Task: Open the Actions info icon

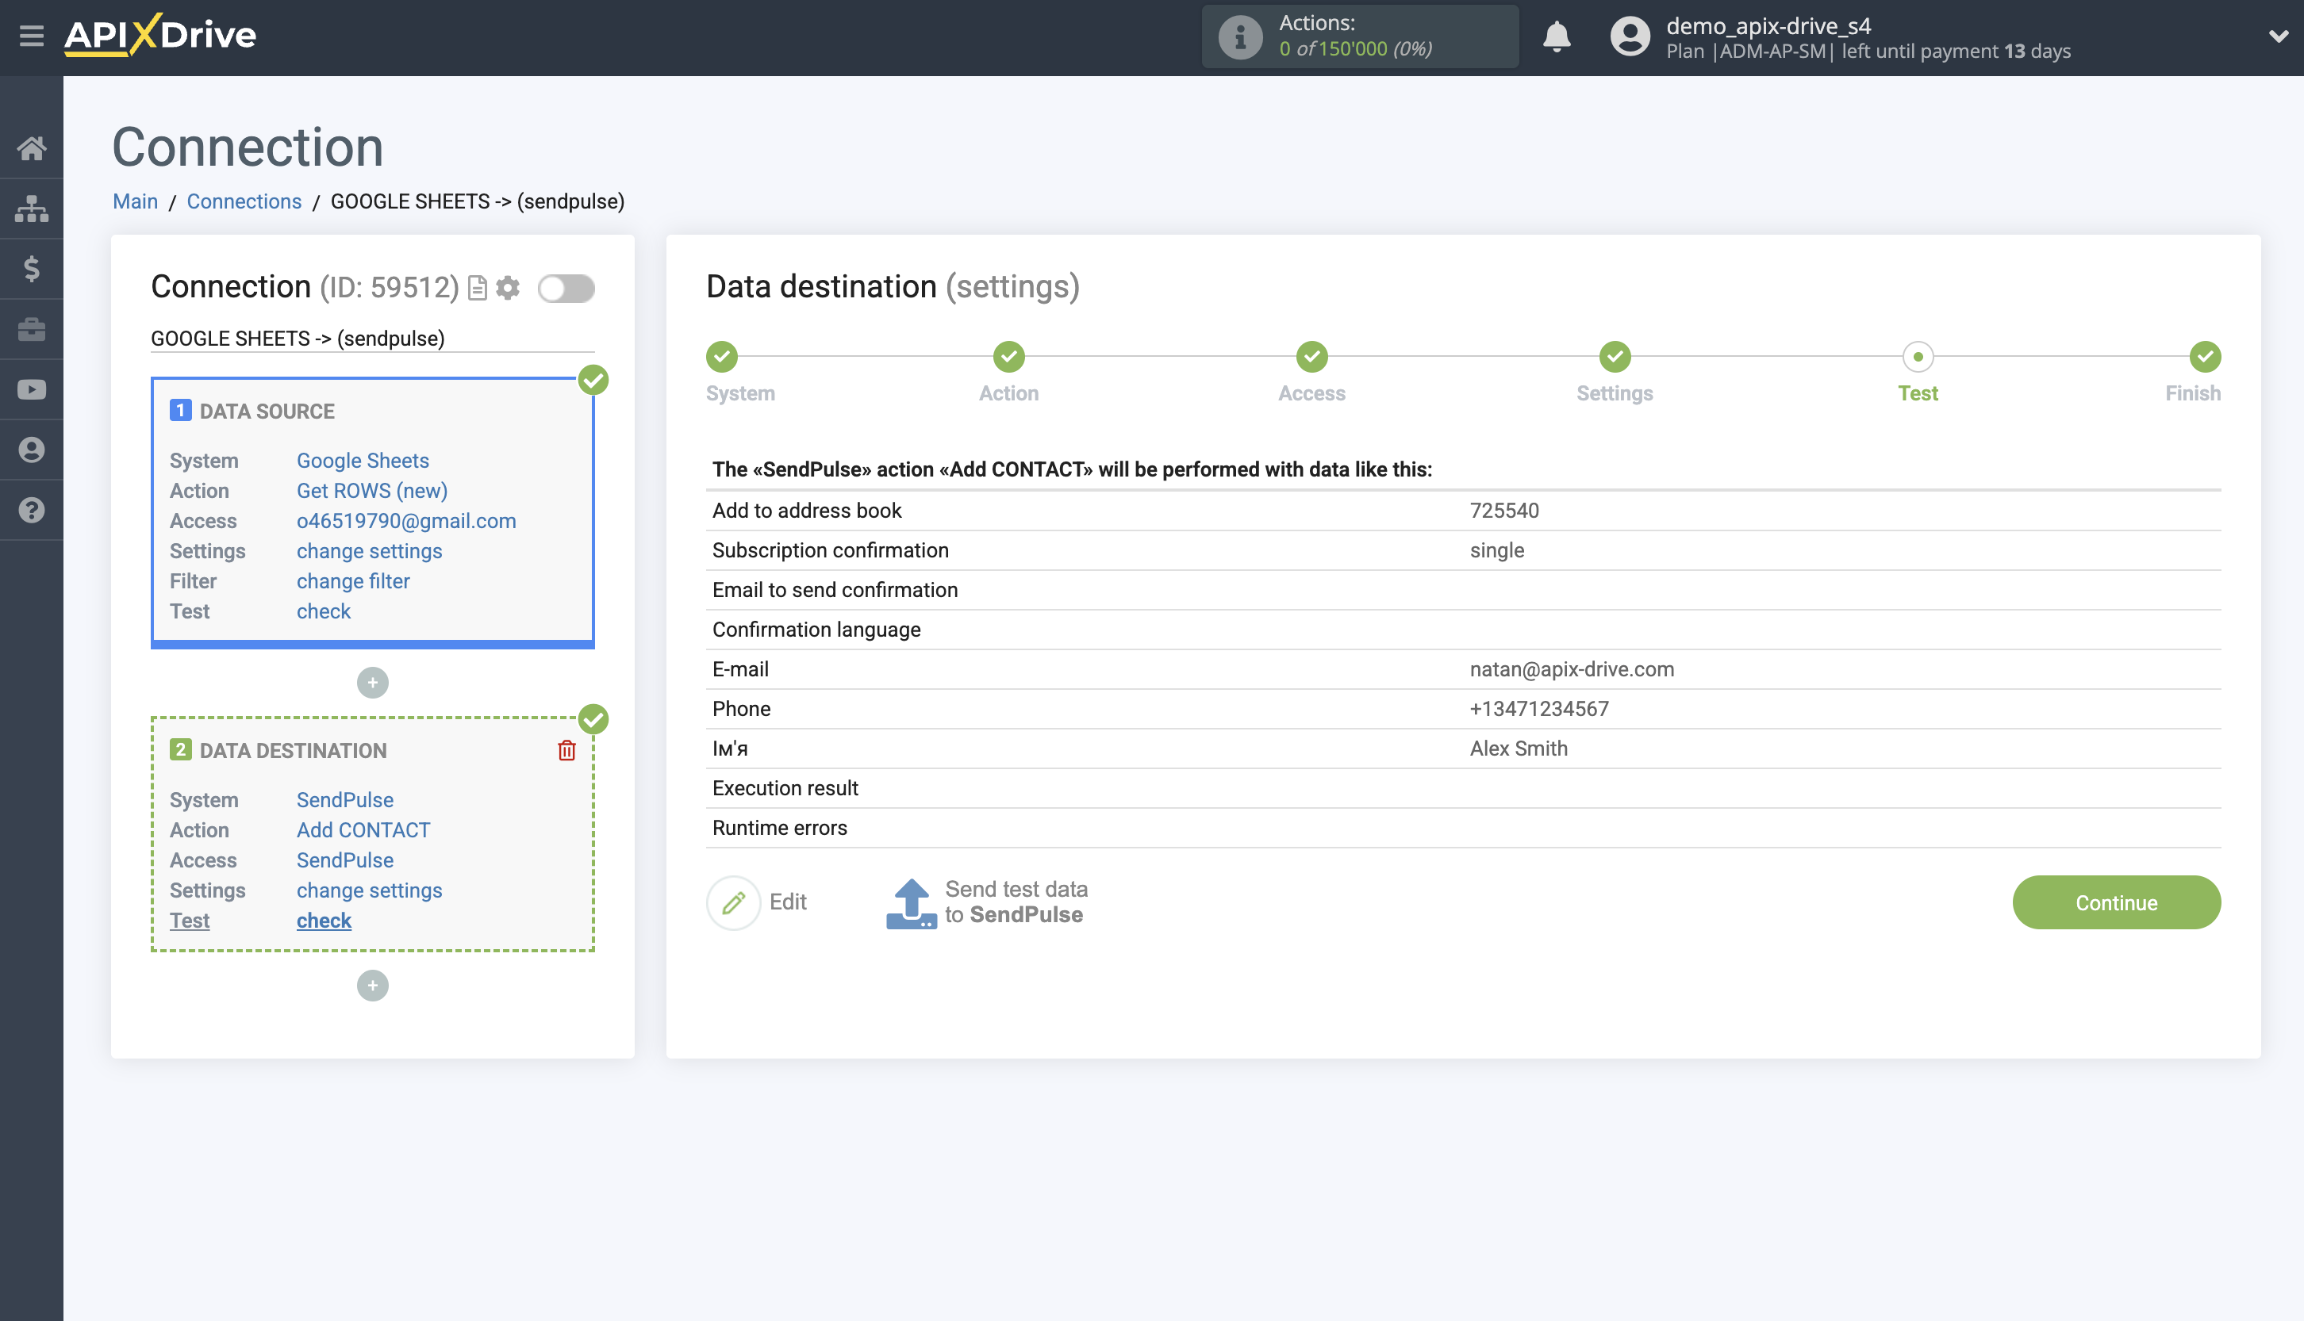Action: click(x=1240, y=37)
